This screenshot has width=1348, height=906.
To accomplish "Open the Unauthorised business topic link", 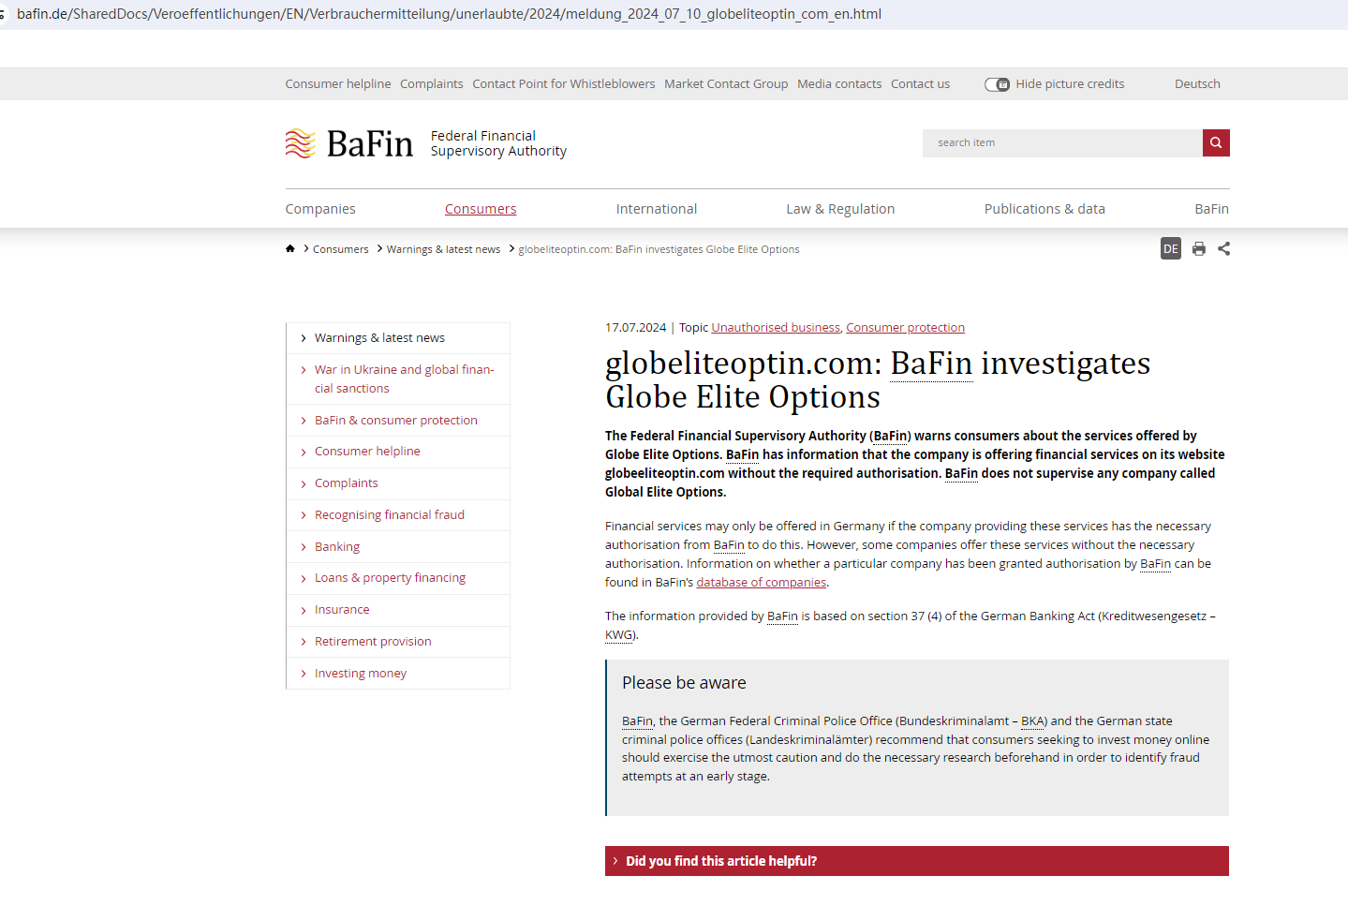I will coord(776,328).
